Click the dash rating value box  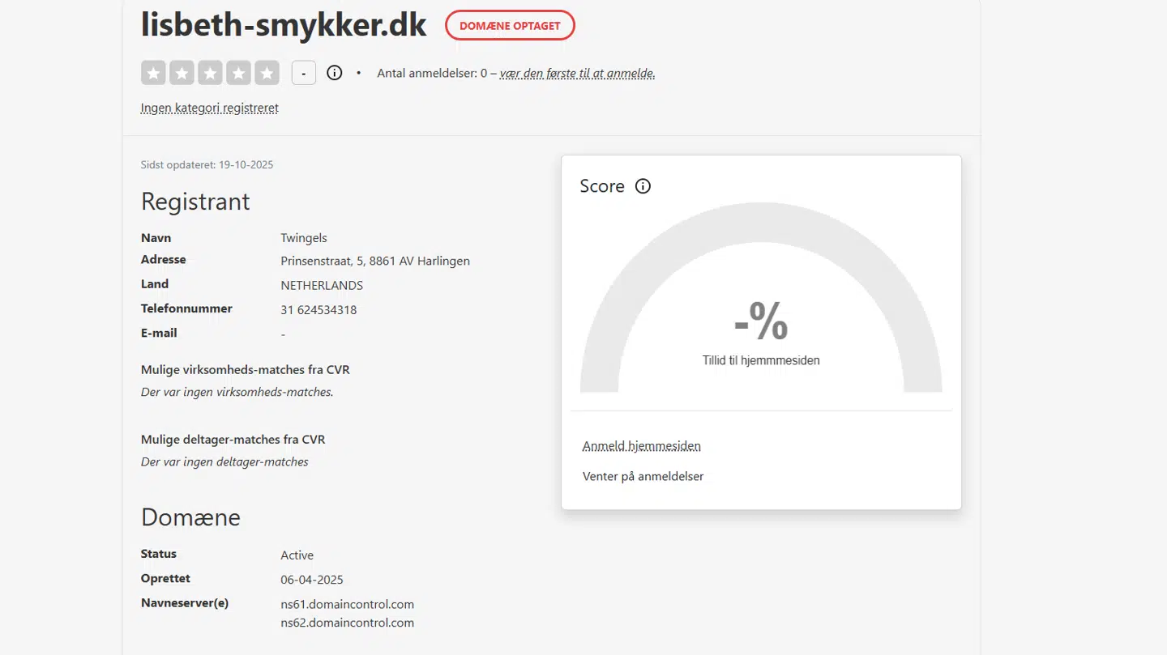(303, 72)
